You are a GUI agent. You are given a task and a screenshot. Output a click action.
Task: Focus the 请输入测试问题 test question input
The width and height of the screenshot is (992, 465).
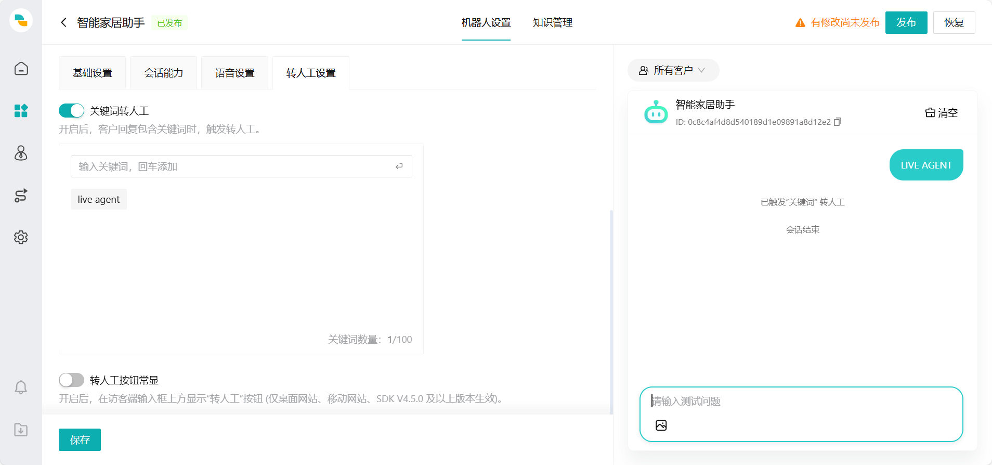point(801,414)
